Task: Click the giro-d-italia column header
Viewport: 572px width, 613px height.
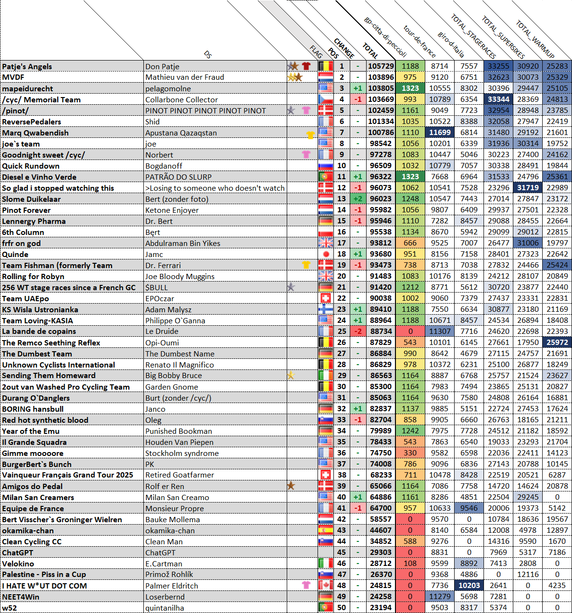Action: point(451,44)
